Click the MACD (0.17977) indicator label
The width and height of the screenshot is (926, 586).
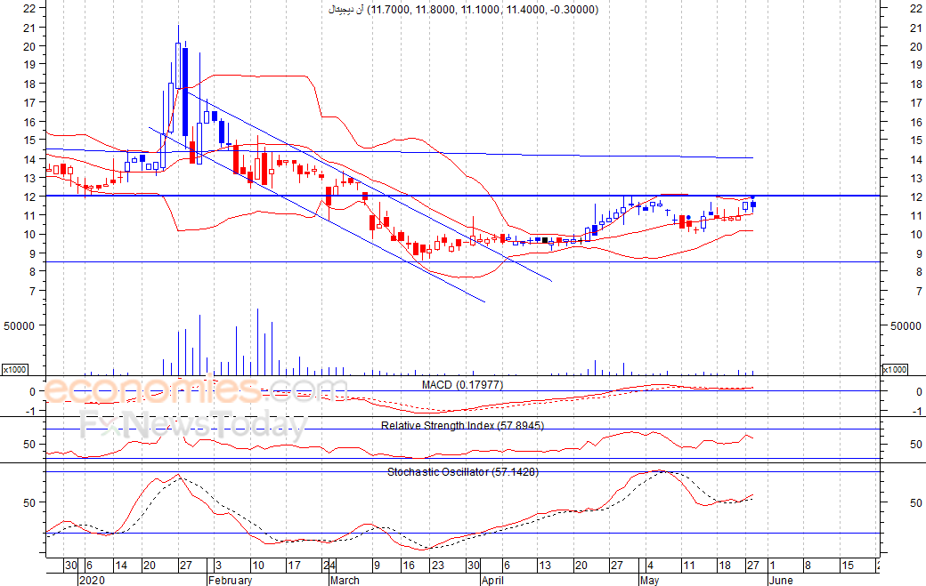tap(462, 385)
